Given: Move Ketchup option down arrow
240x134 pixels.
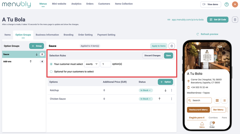Looking at the screenshot, I should 165,90.
